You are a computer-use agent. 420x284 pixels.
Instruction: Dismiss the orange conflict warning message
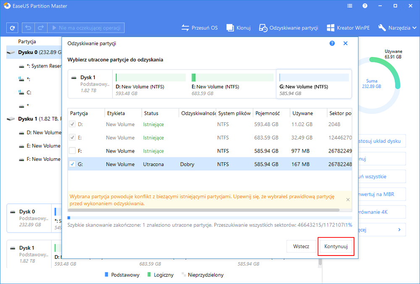(348, 199)
